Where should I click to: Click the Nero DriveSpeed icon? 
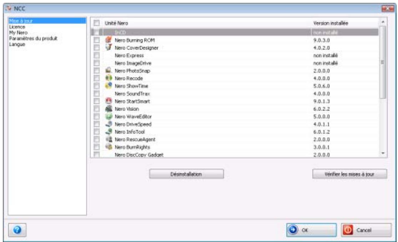click(109, 124)
